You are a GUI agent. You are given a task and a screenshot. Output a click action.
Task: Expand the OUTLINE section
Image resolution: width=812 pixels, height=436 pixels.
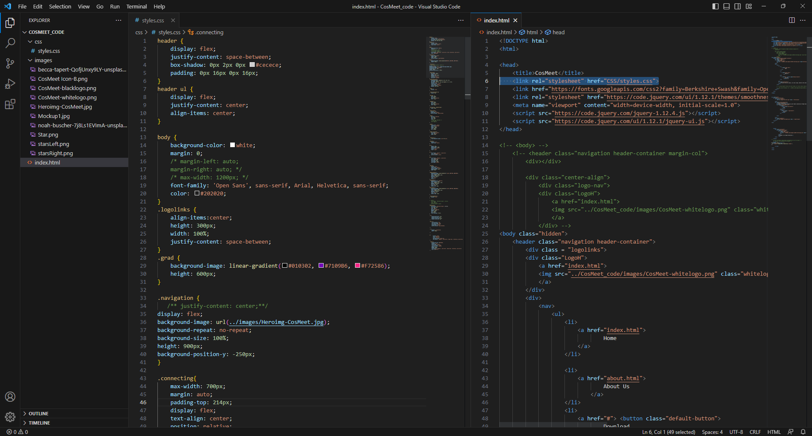(x=74, y=414)
